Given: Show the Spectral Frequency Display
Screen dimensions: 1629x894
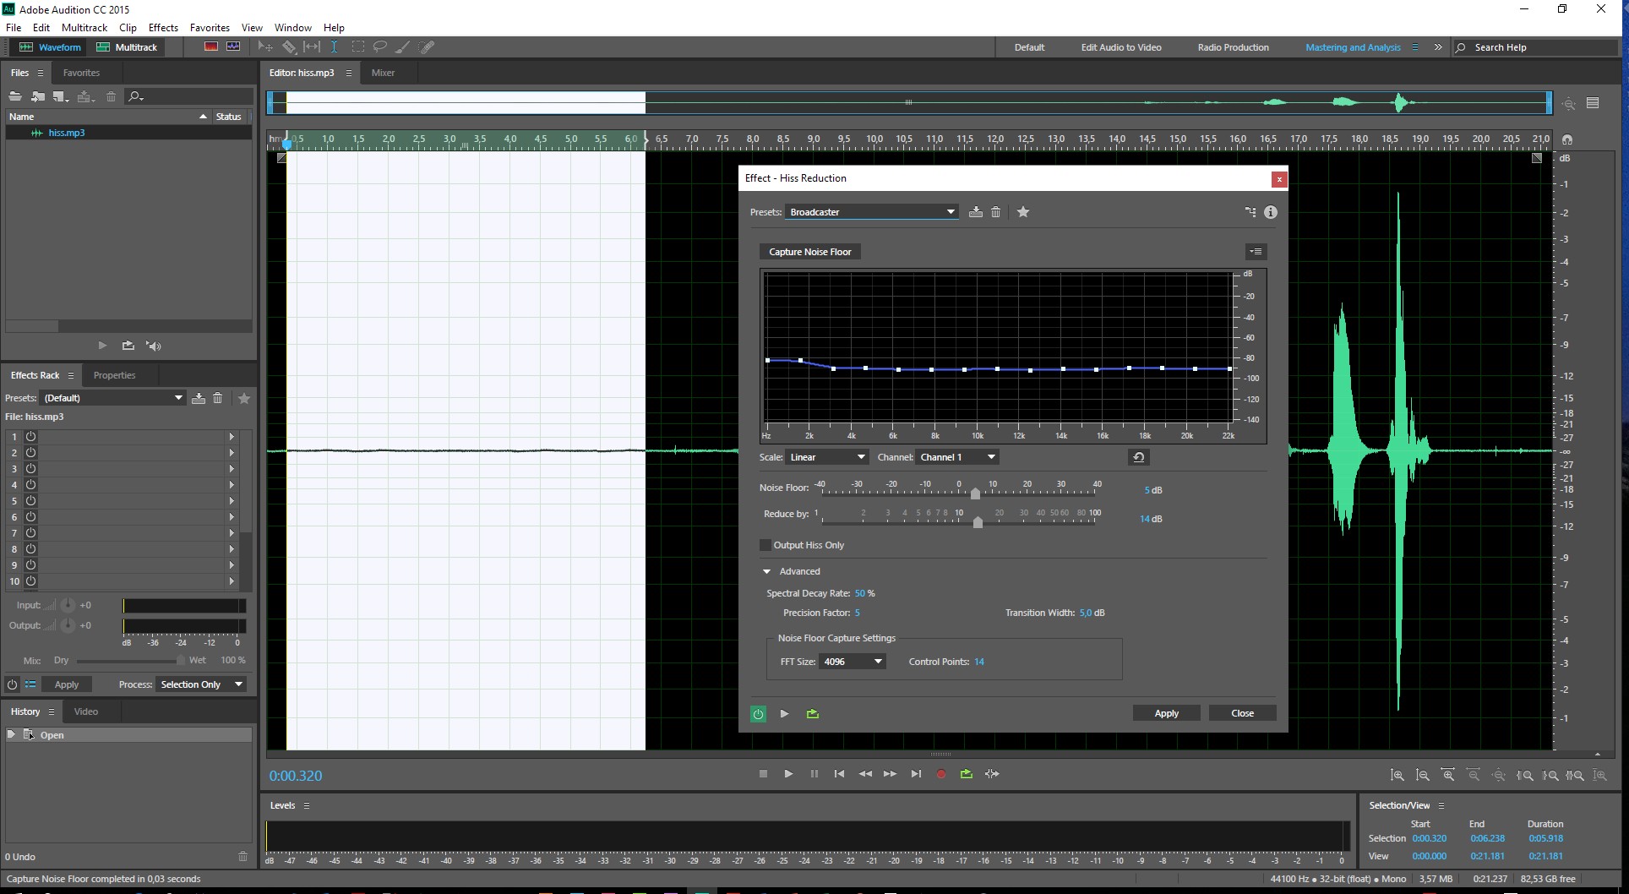Looking at the screenshot, I should (211, 46).
